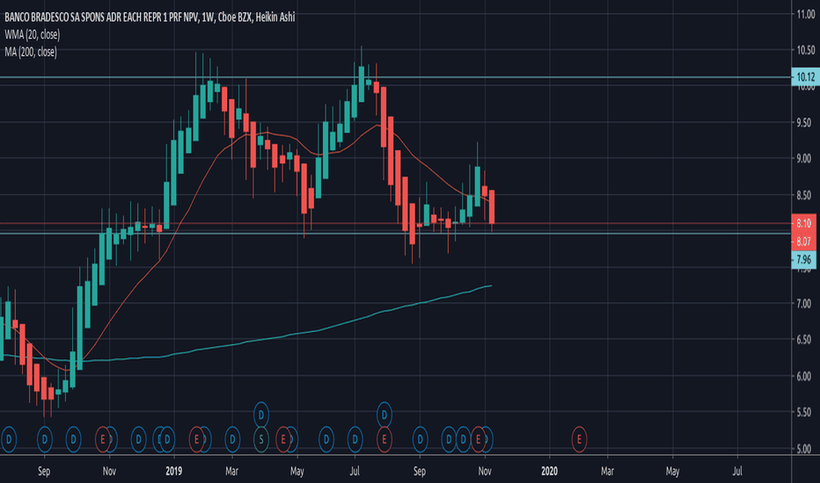The image size is (820, 483).
Task: Click the 2019 label on time axis
Action: (173, 471)
